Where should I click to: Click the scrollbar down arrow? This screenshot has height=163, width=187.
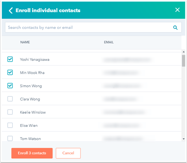tap(183, 139)
